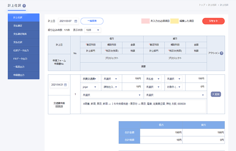The width and height of the screenshot is (236, 151).
Task: Open the 表示件数 10件 dropdown
Action: pyautogui.click(x=93, y=30)
